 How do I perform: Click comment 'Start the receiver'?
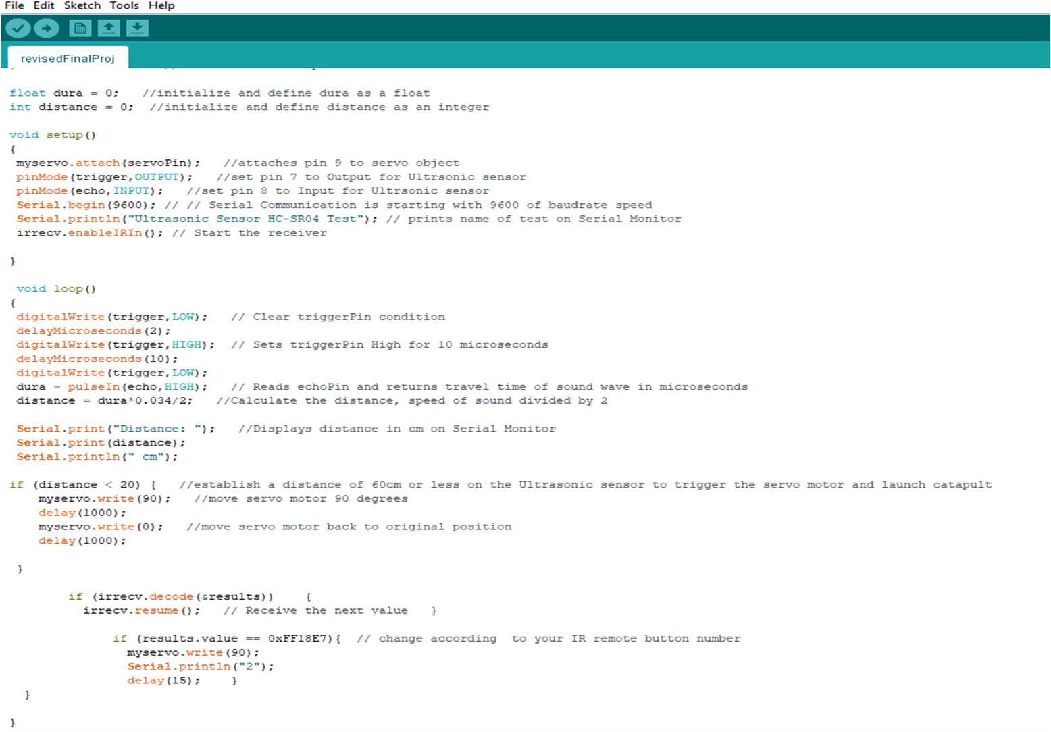click(x=249, y=233)
